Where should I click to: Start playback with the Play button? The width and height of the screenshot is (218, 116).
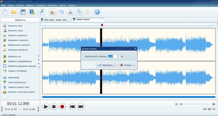[46, 107]
